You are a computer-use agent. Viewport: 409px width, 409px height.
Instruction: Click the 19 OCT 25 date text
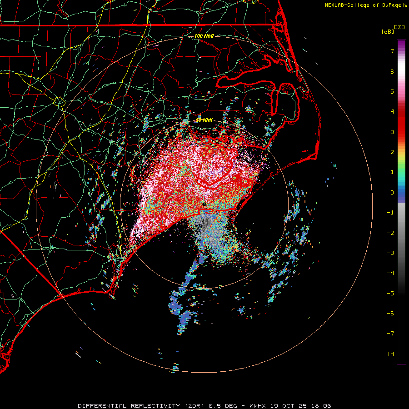pos(288,406)
